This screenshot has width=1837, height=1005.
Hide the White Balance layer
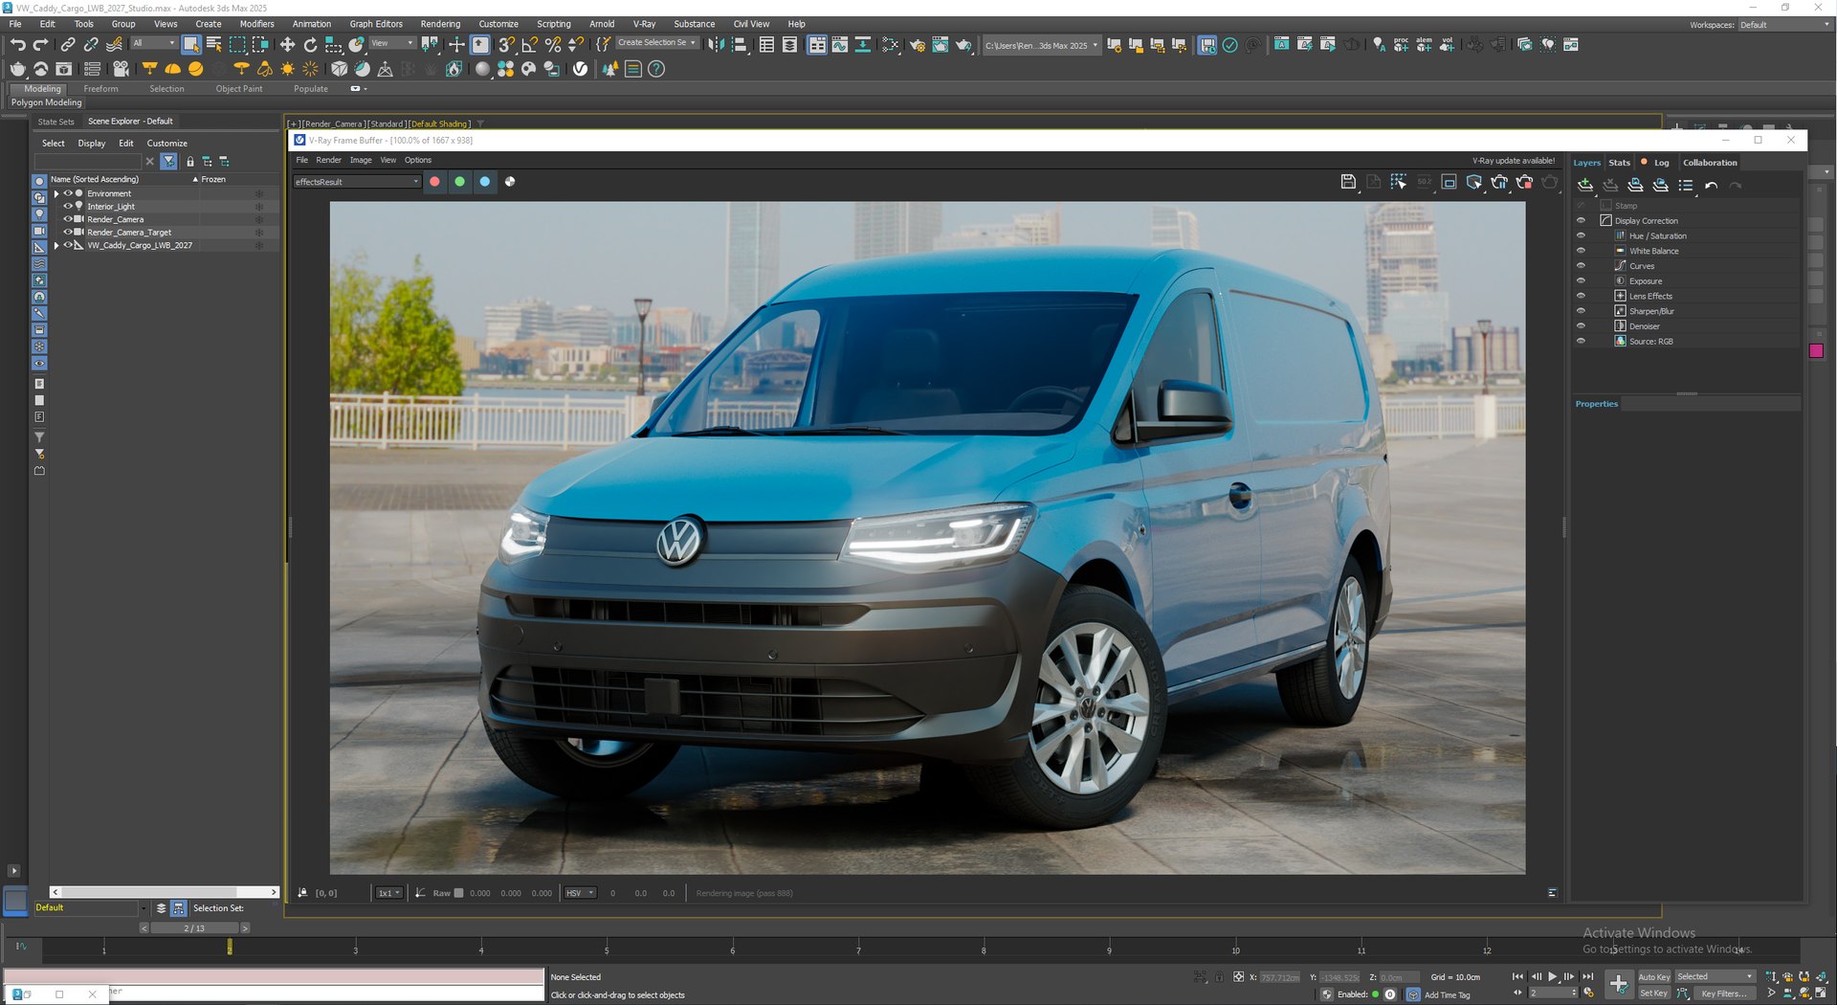click(x=1581, y=251)
